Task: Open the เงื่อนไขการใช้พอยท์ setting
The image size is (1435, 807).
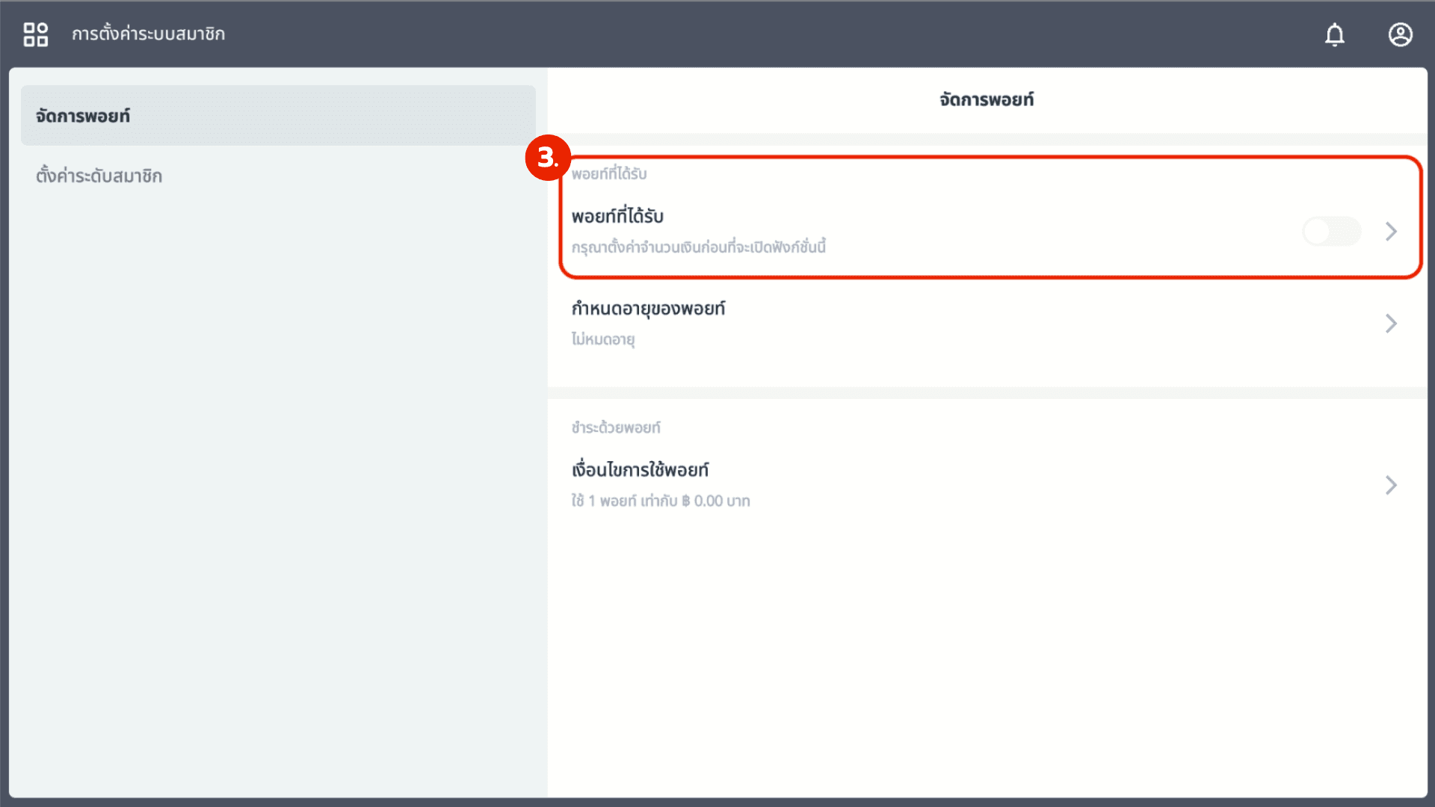Action: pyautogui.click(x=640, y=470)
